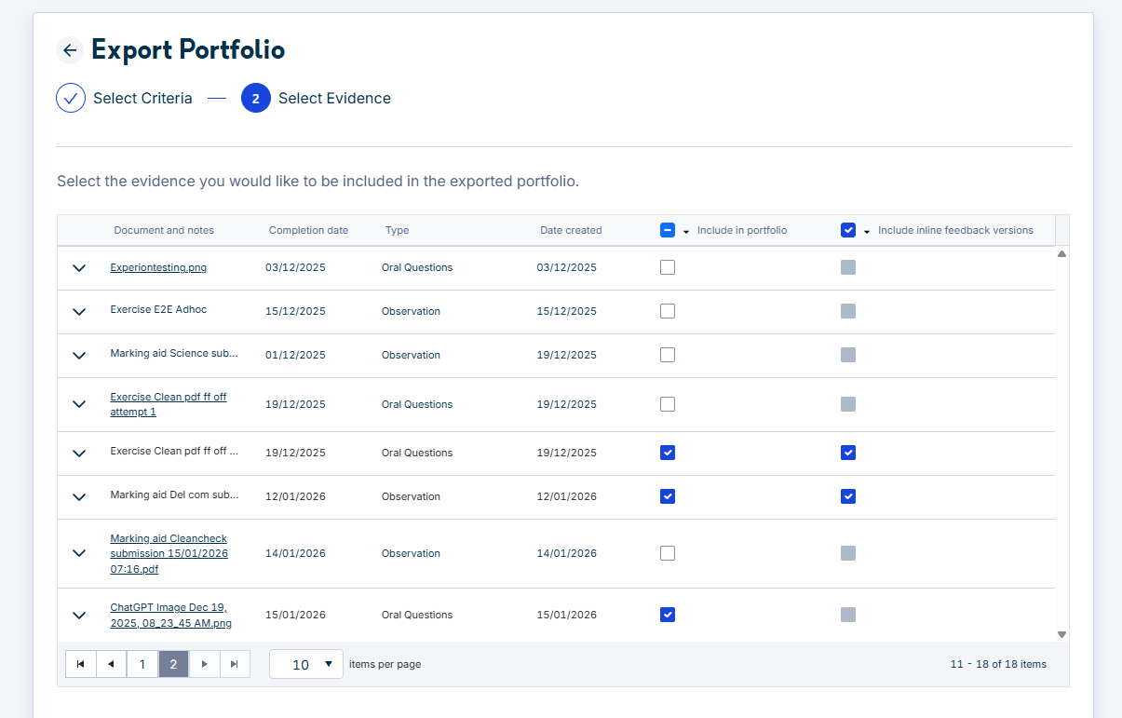The height and width of the screenshot is (718, 1122).
Task: Select page 2 in the pager
Action: [173, 664]
